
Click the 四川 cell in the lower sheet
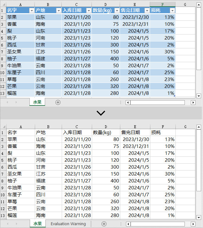coord(49,195)
